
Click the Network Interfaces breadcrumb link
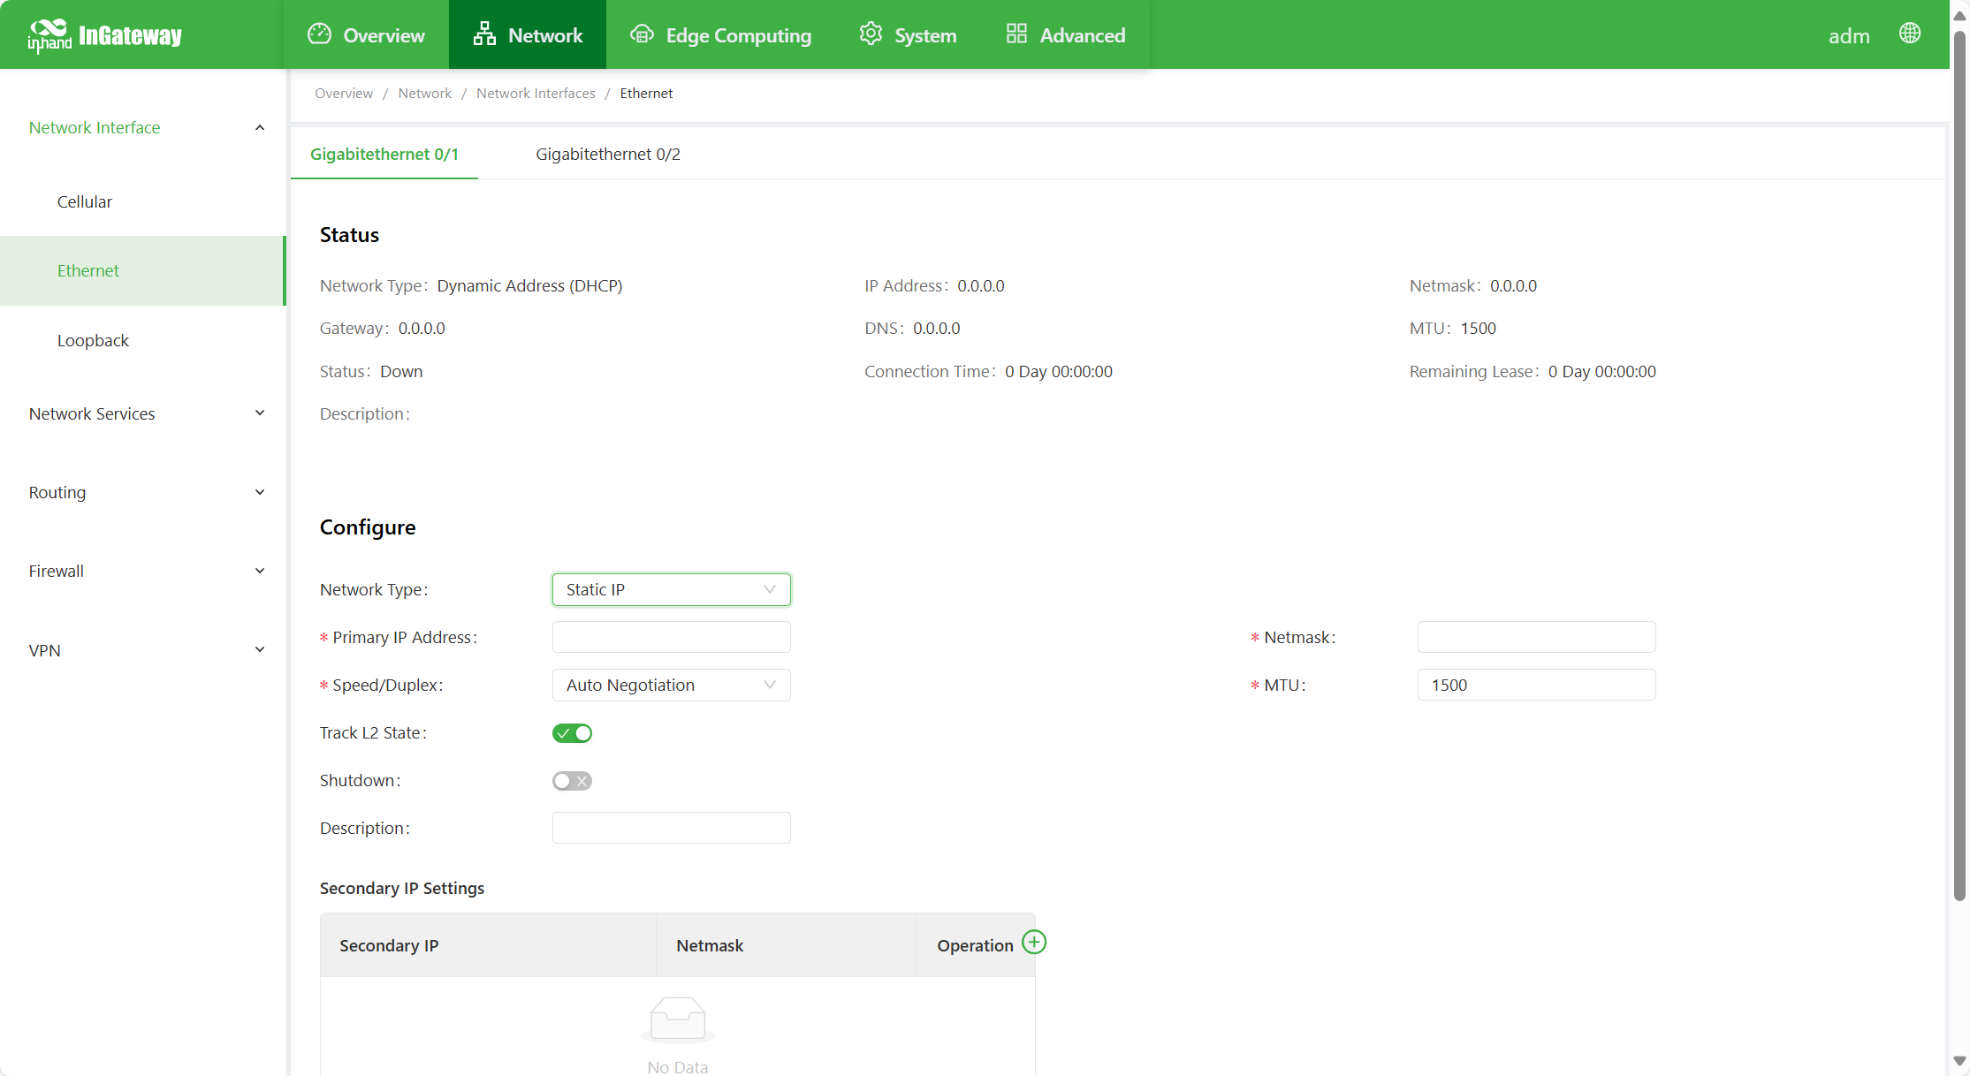point(536,94)
